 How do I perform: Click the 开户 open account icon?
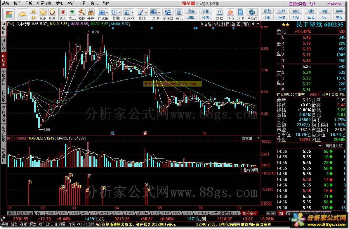pos(91,14)
